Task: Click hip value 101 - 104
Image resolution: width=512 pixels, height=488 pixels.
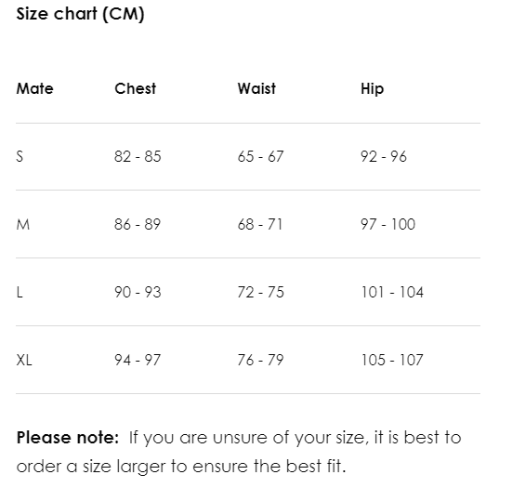Action: (x=392, y=293)
